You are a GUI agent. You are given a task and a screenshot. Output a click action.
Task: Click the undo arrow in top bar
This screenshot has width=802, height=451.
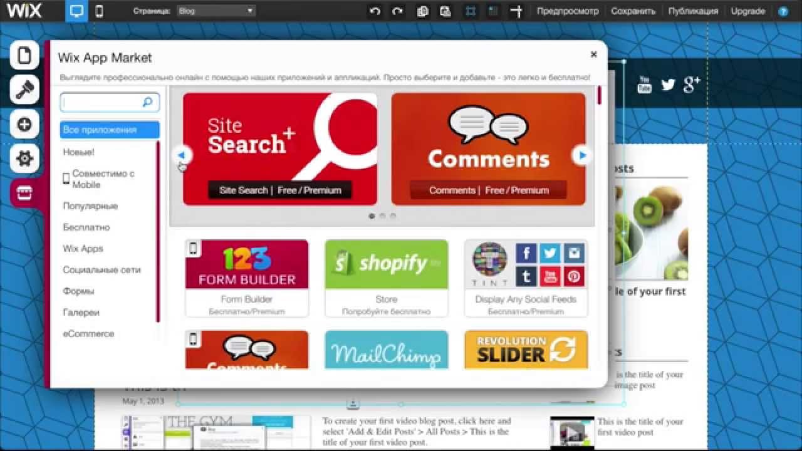pyautogui.click(x=375, y=11)
